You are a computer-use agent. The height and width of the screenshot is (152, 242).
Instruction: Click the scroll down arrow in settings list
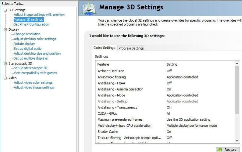tap(237, 141)
